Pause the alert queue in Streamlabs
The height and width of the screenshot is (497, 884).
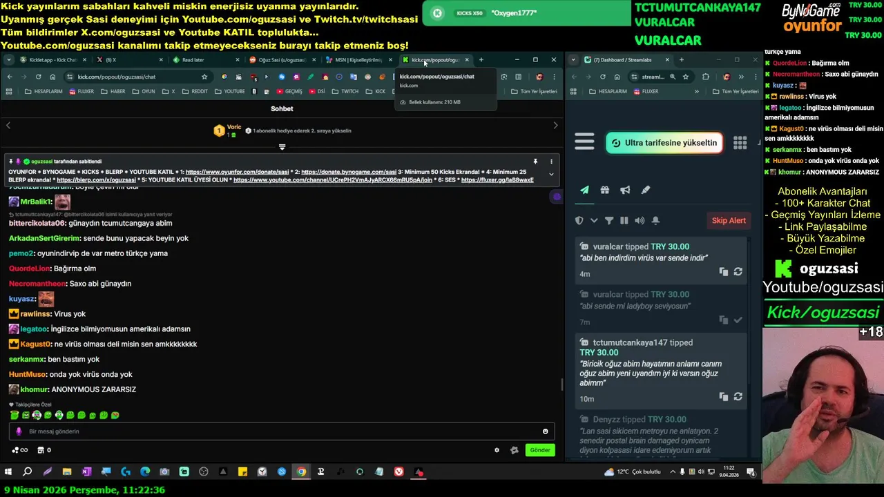click(624, 220)
